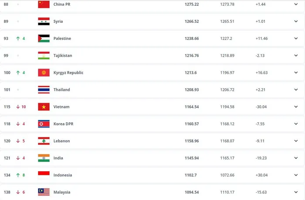Image resolution: width=305 pixels, height=200 pixels.
Task: Expand the Indonesia row chevron
Action: [296, 175]
